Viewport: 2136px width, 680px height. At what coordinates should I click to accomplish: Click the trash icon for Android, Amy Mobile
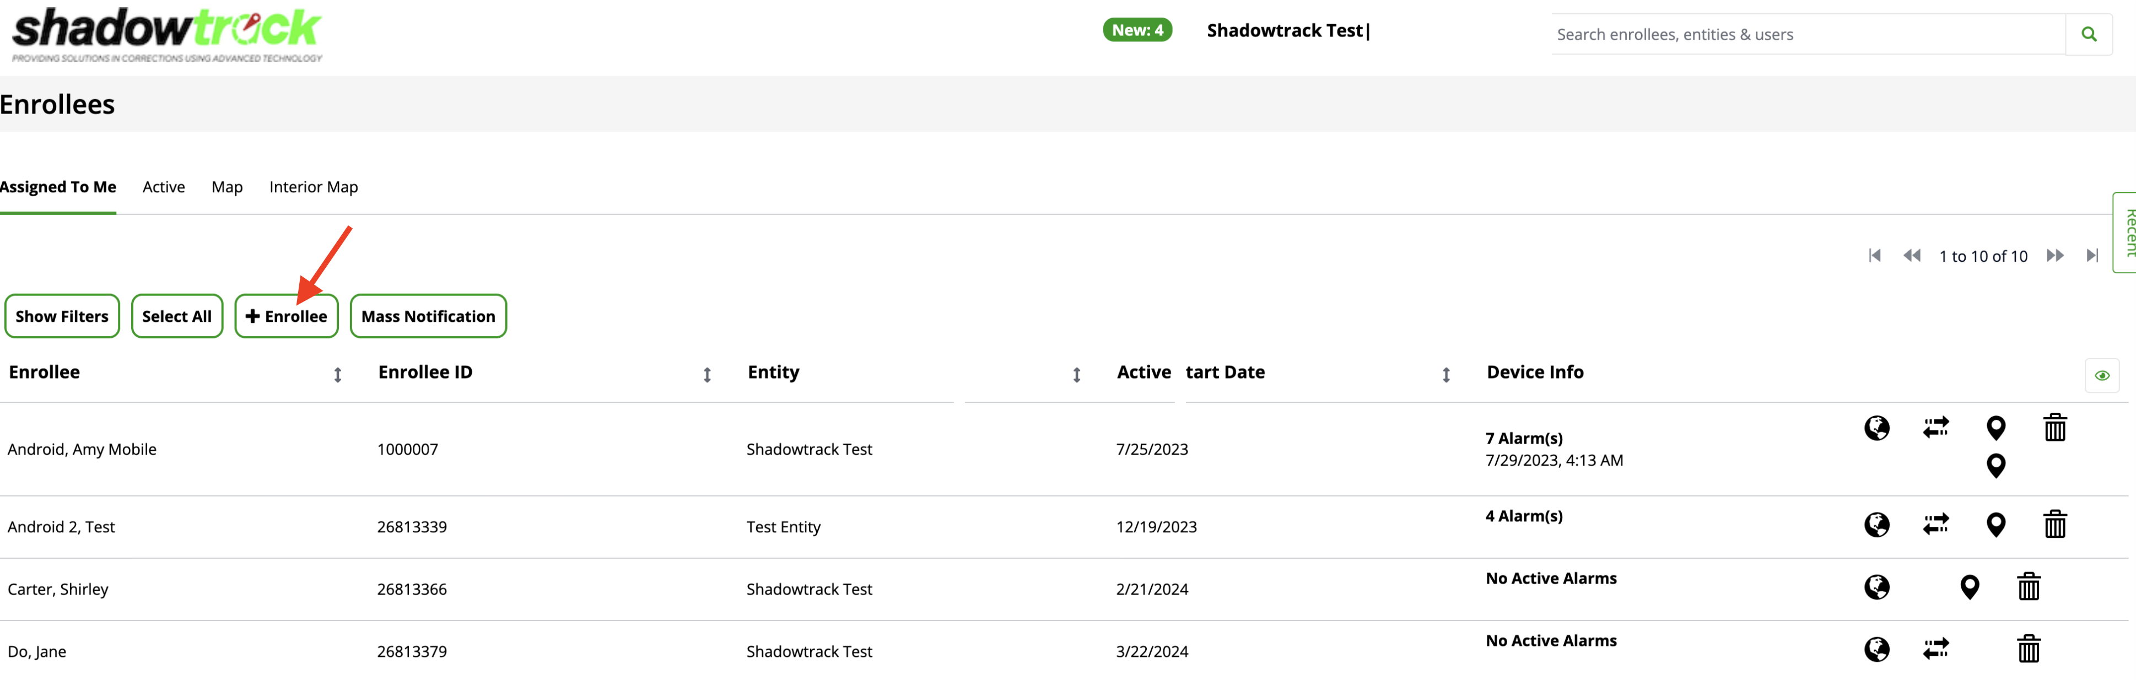point(2054,428)
